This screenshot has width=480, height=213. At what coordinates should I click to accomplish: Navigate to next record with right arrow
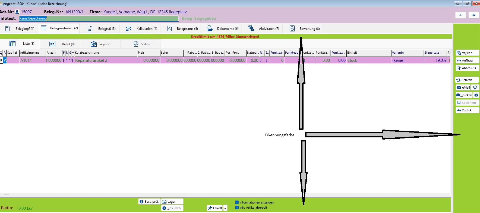(474, 15)
